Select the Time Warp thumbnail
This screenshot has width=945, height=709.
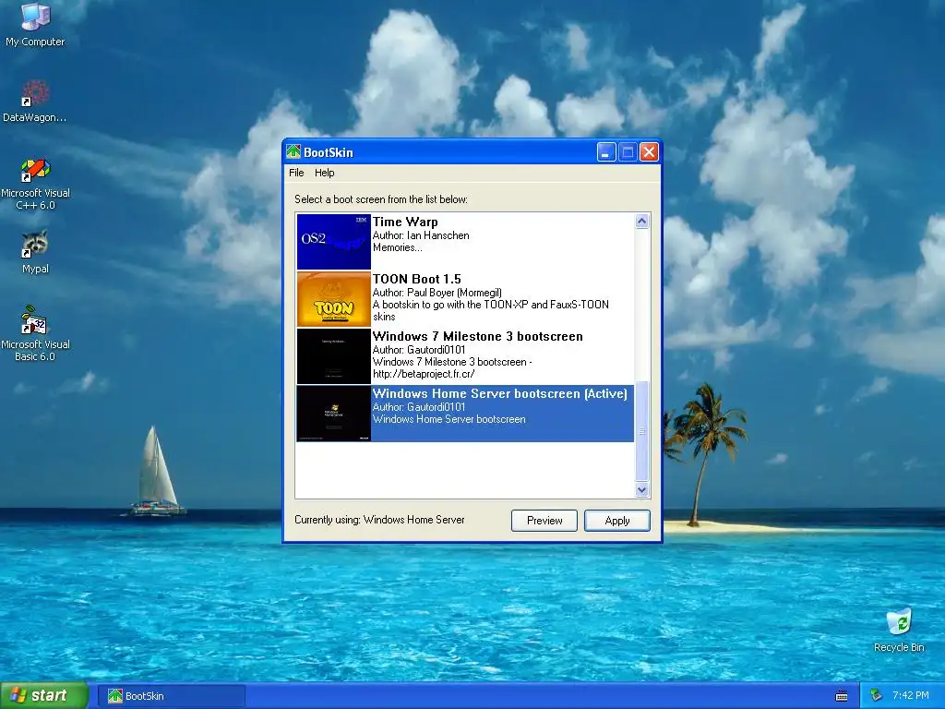click(x=334, y=242)
